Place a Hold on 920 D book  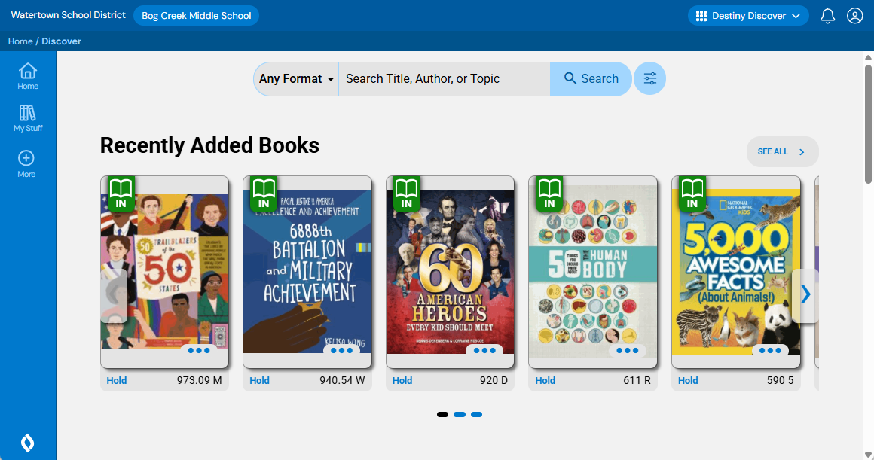(402, 380)
